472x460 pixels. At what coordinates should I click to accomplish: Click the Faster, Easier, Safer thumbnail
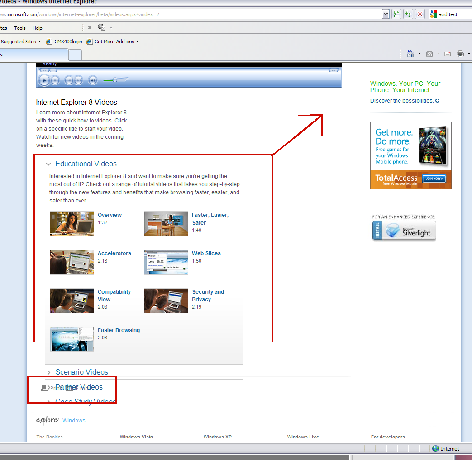click(166, 224)
